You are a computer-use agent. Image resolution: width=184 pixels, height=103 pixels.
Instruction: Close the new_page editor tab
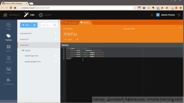pos(78,23)
